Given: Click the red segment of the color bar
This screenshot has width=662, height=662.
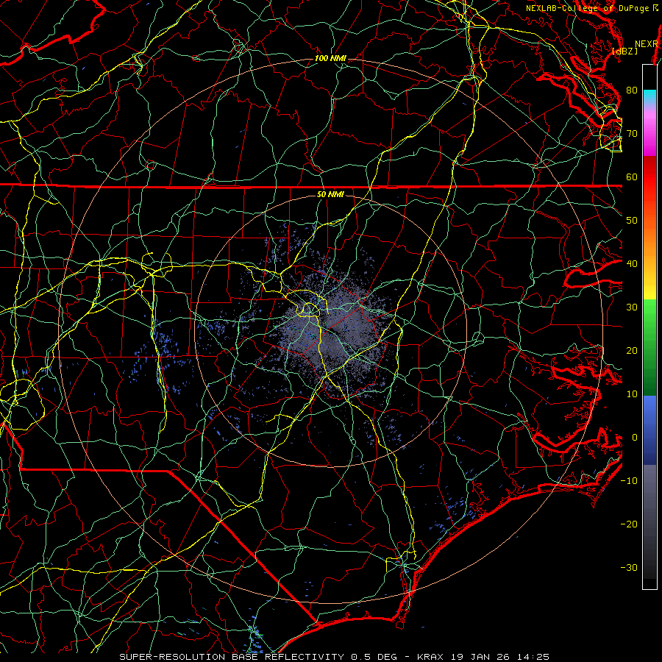Looking at the screenshot, I should coord(649,182).
